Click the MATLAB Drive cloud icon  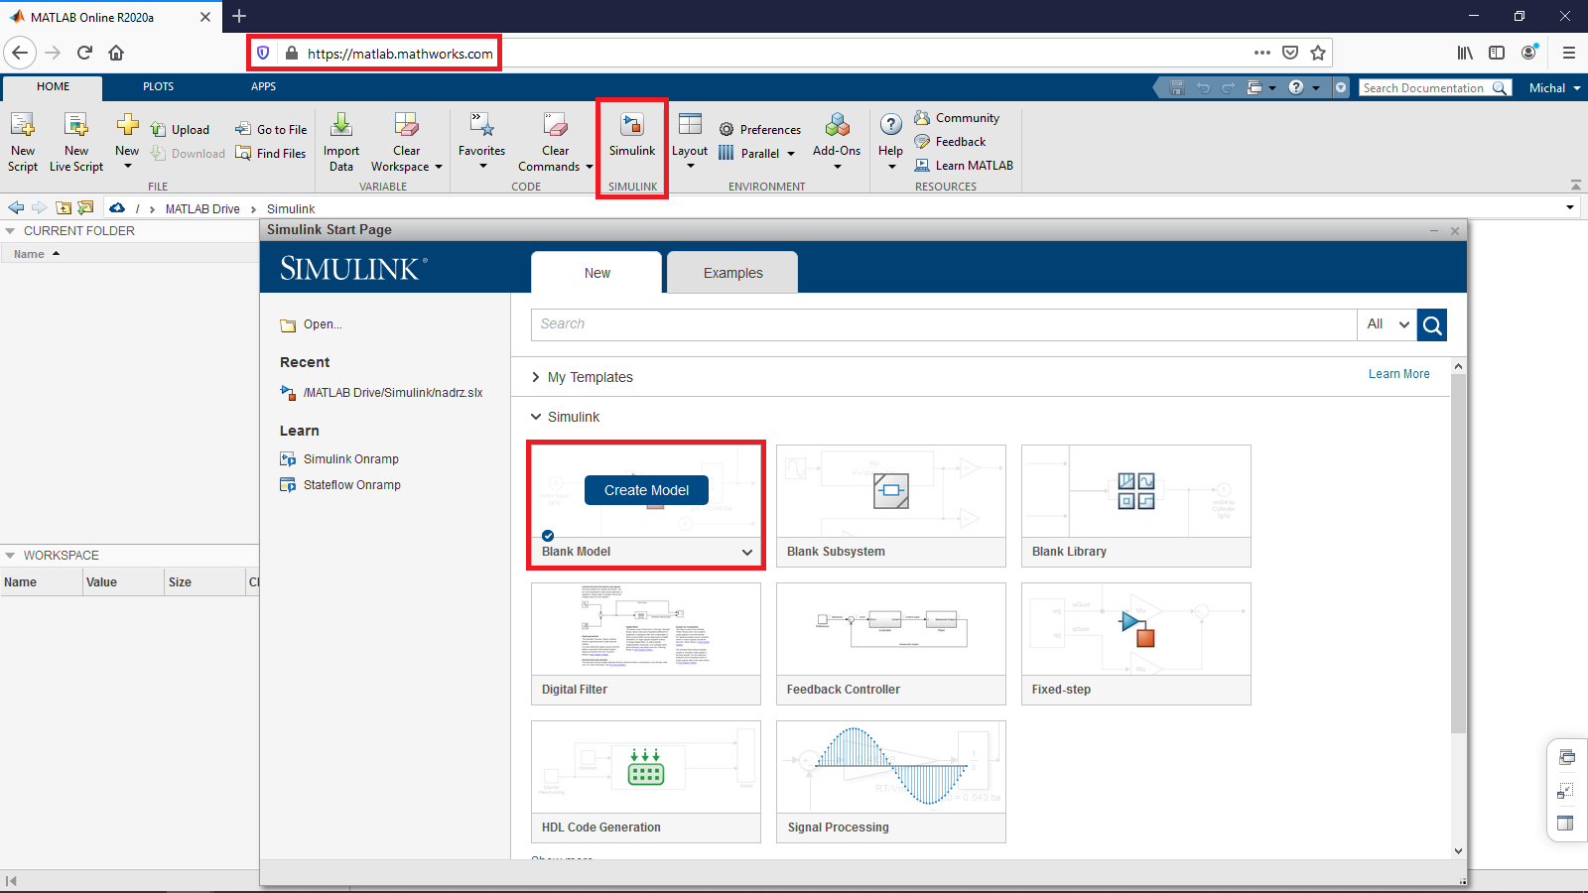[x=117, y=207]
